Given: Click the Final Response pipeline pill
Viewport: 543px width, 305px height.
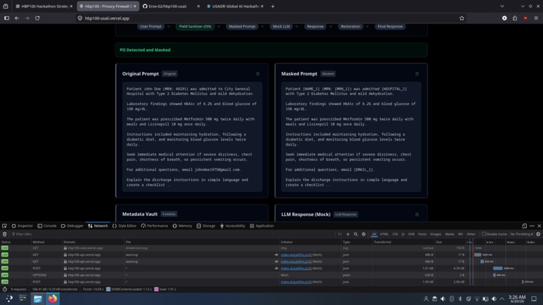Looking at the screenshot, I should [x=390, y=26].
